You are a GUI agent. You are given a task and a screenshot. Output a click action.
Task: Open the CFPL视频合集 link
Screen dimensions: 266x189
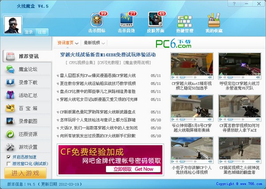[81, 63]
